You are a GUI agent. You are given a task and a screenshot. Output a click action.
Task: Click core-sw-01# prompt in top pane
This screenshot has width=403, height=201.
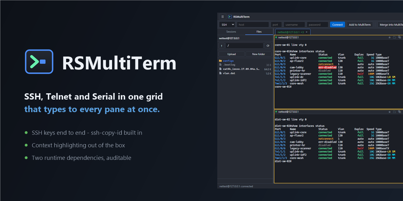click(x=283, y=86)
